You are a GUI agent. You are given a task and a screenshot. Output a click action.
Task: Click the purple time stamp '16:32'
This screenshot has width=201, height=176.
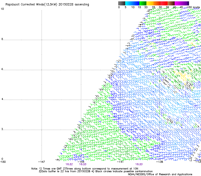click(x=69, y=164)
